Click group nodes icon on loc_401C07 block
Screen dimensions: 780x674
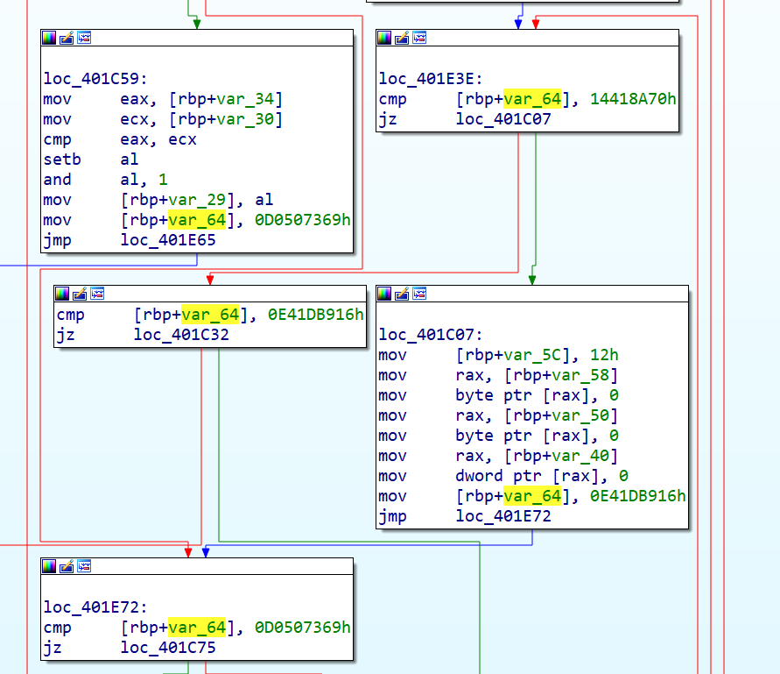pyautogui.click(x=420, y=294)
